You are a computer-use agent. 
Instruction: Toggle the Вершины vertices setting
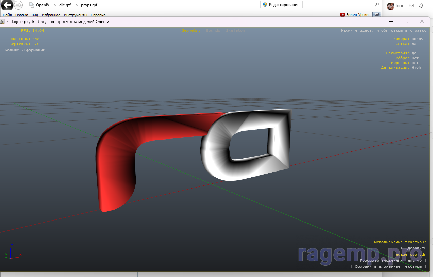coord(405,63)
